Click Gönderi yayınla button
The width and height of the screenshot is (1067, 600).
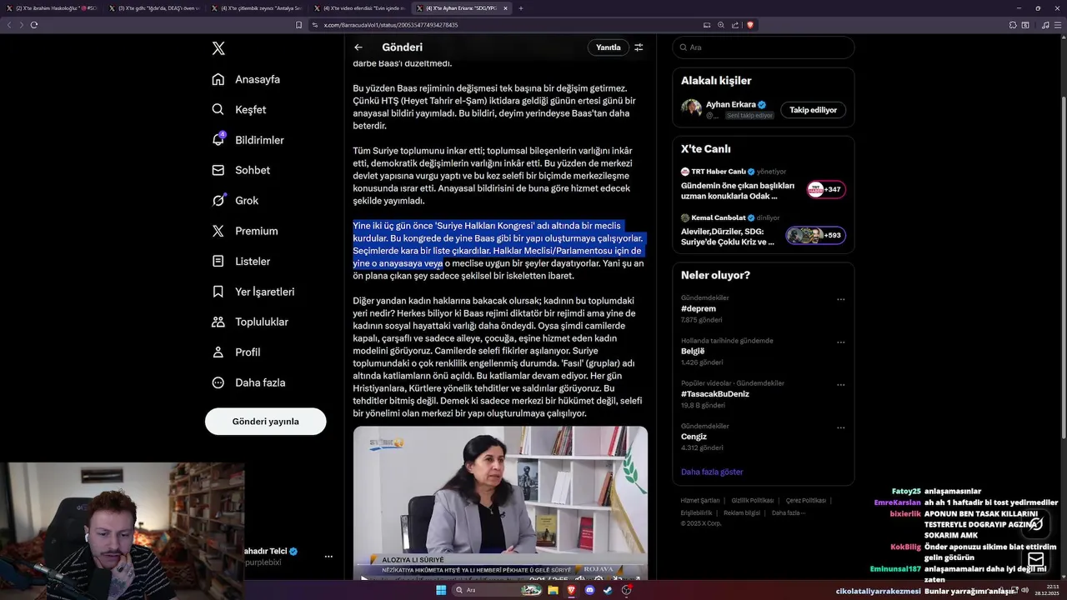pos(265,422)
